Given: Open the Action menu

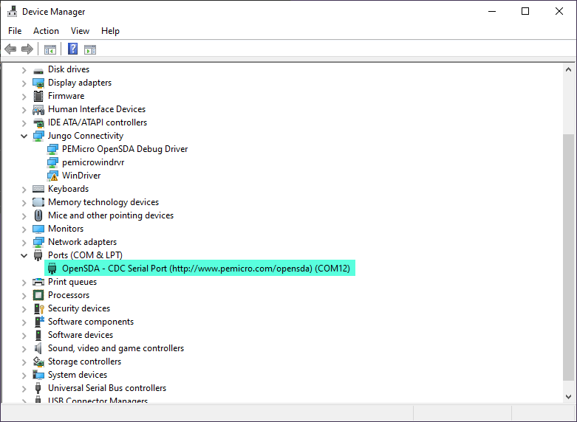Looking at the screenshot, I should click(46, 31).
